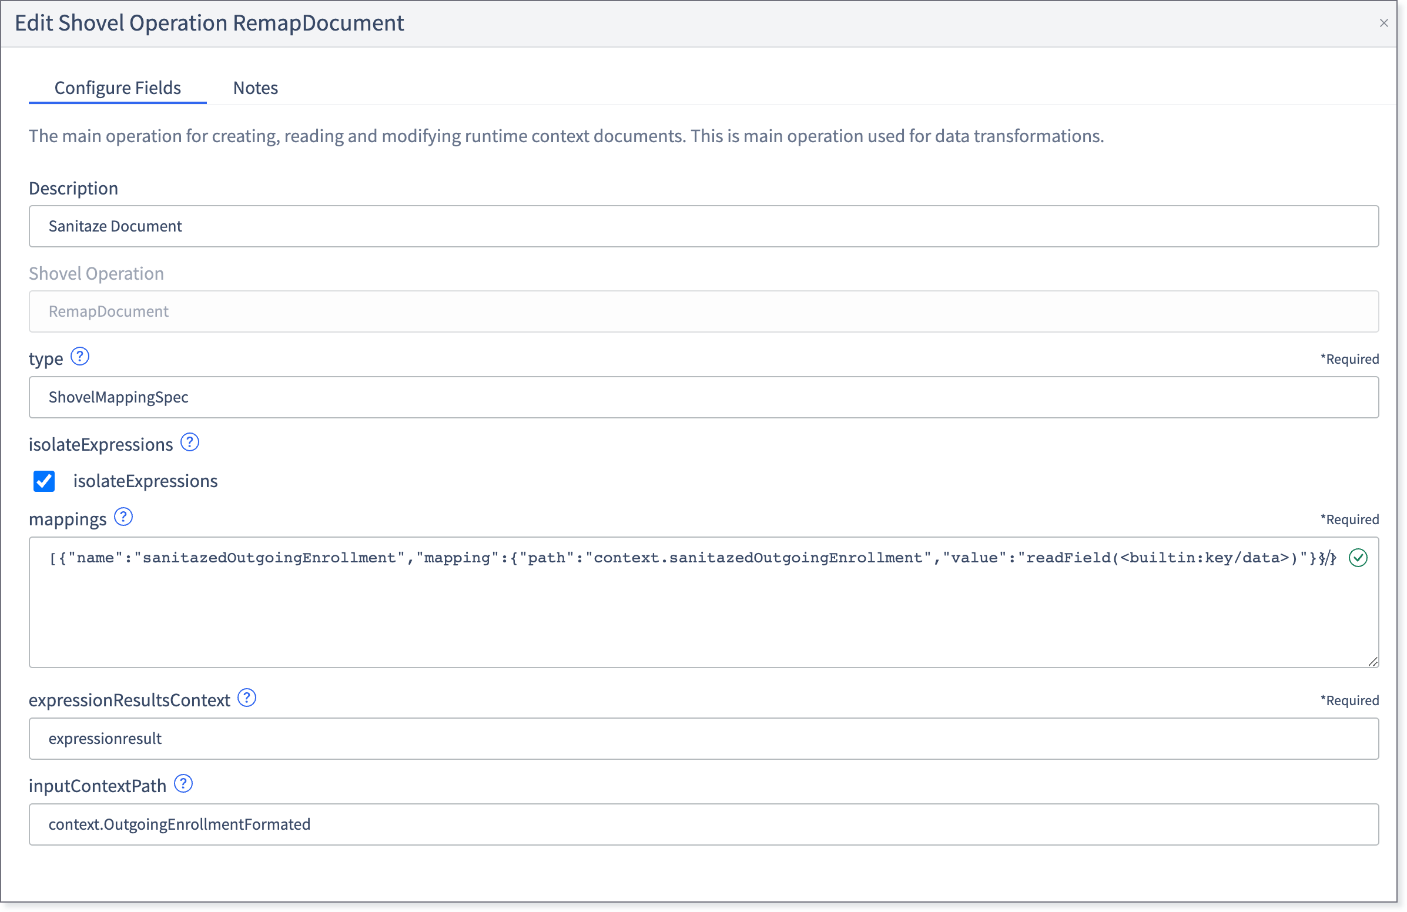Switch to the Notes tab

click(256, 88)
